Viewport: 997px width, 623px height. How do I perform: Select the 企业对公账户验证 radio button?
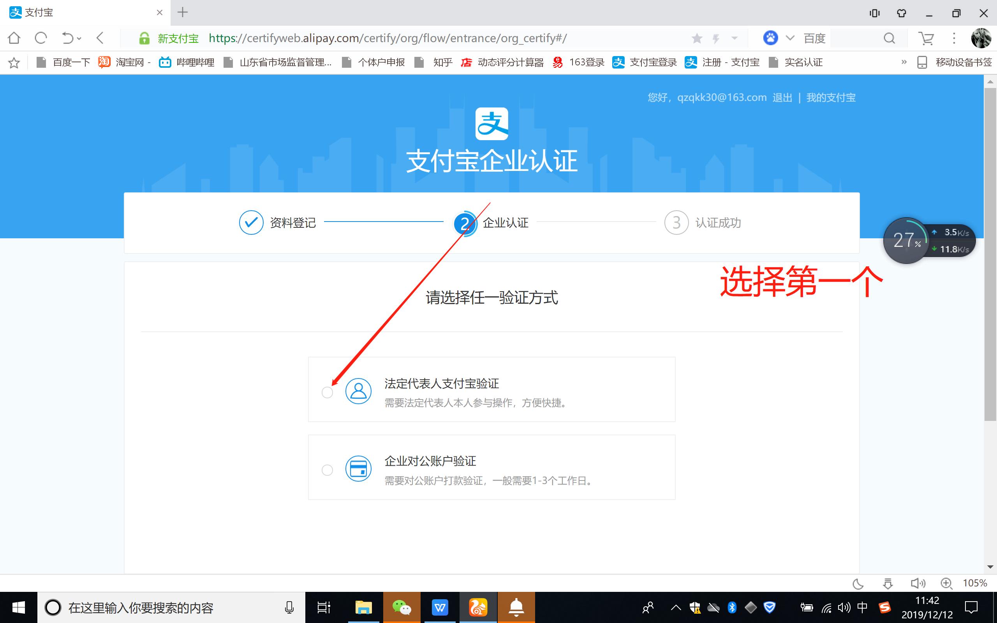pyautogui.click(x=327, y=470)
